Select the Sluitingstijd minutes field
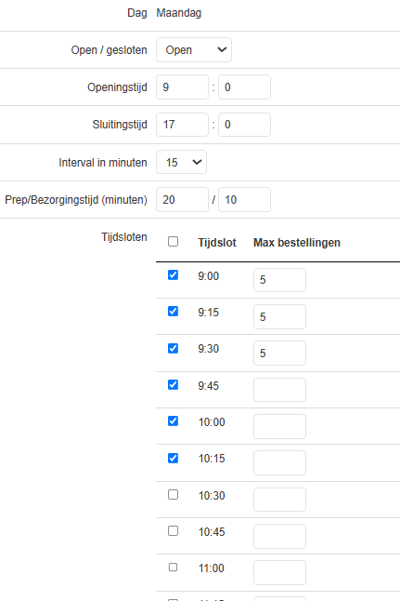 (244, 125)
